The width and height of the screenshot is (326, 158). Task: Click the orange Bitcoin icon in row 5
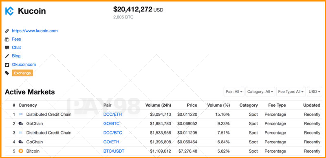coord(21,151)
